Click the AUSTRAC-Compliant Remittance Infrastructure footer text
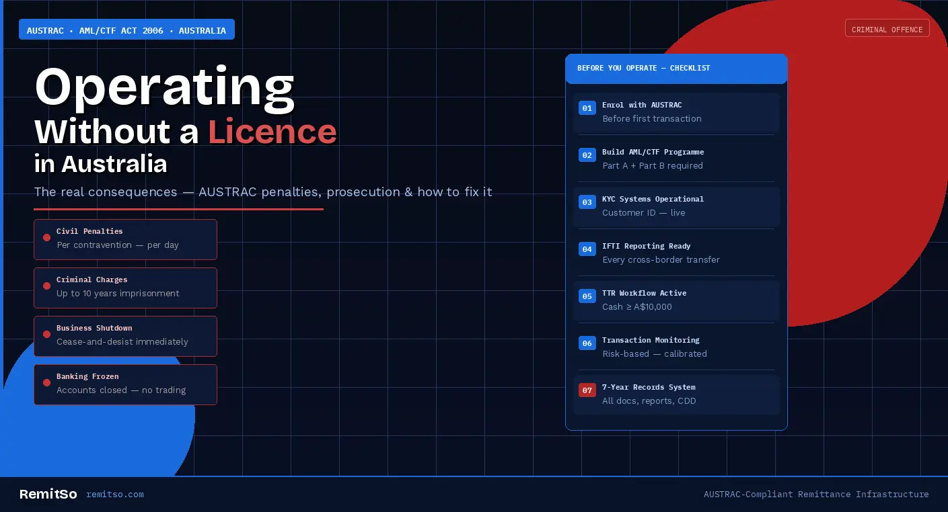Image resolution: width=948 pixels, height=512 pixels. point(815,495)
